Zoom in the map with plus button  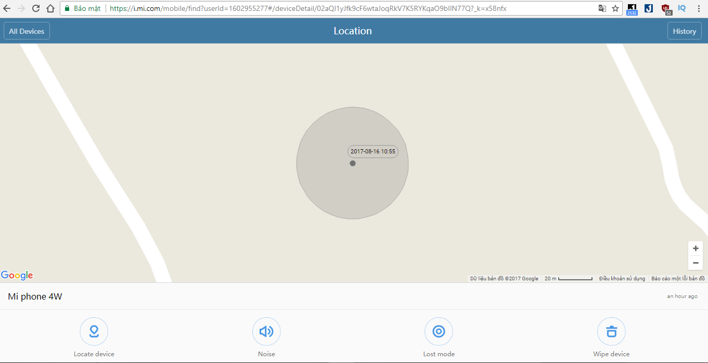coord(696,249)
